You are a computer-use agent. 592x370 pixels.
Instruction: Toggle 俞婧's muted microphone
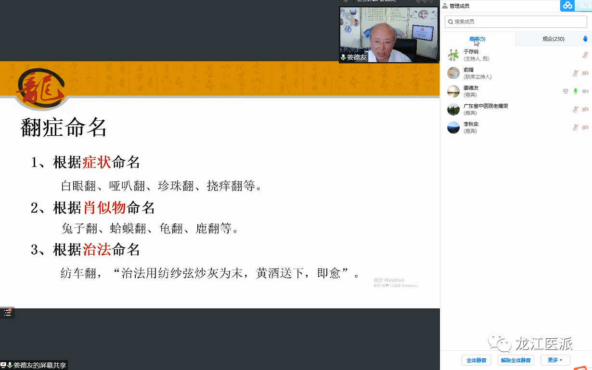575,73
